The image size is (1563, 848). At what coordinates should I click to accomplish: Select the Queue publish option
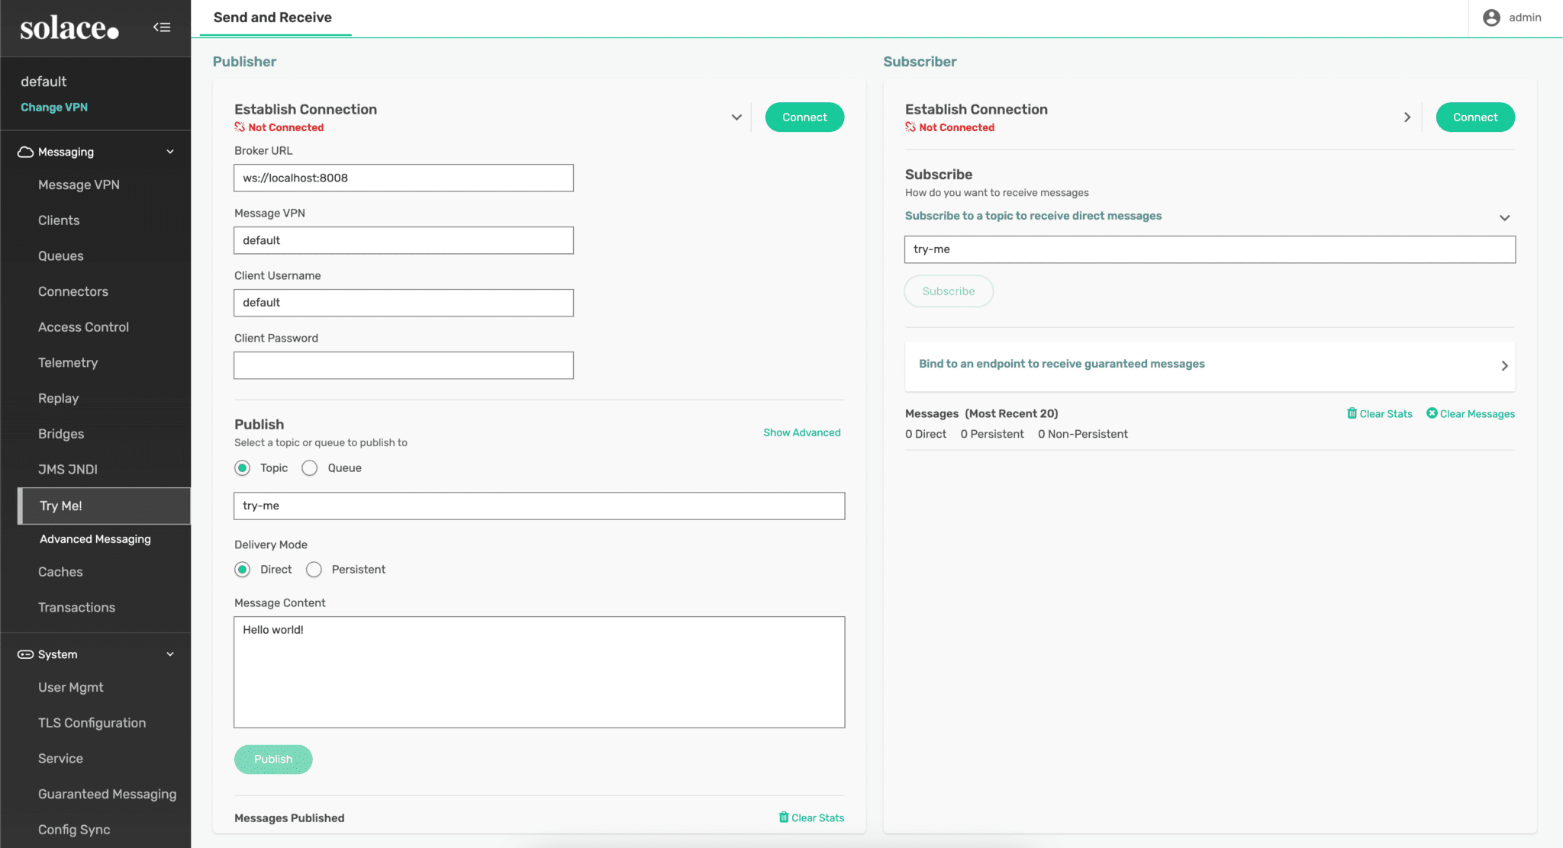(310, 467)
